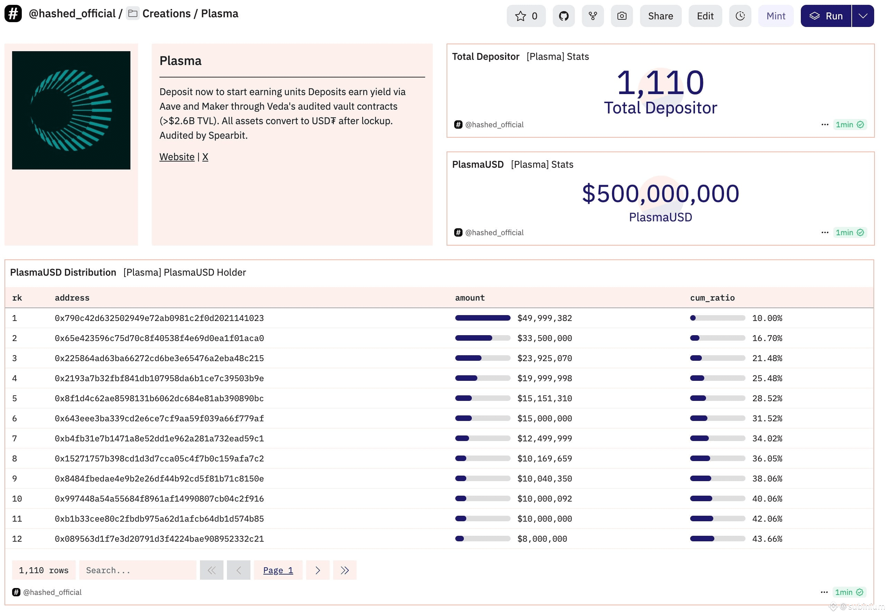
Task: Sort table by address column header
Action: pos(72,298)
